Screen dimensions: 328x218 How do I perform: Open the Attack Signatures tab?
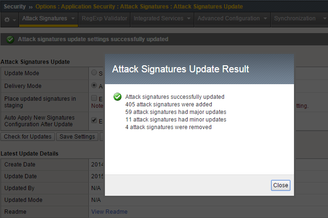(44, 18)
